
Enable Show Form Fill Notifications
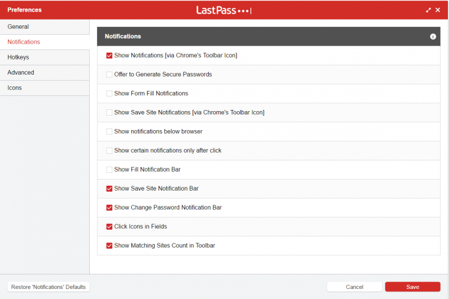pos(109,94)
